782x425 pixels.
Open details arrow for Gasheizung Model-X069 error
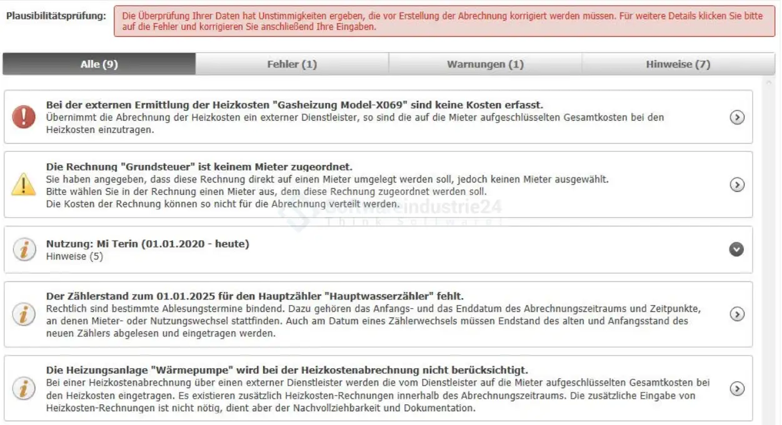click(x=737, y=117)
